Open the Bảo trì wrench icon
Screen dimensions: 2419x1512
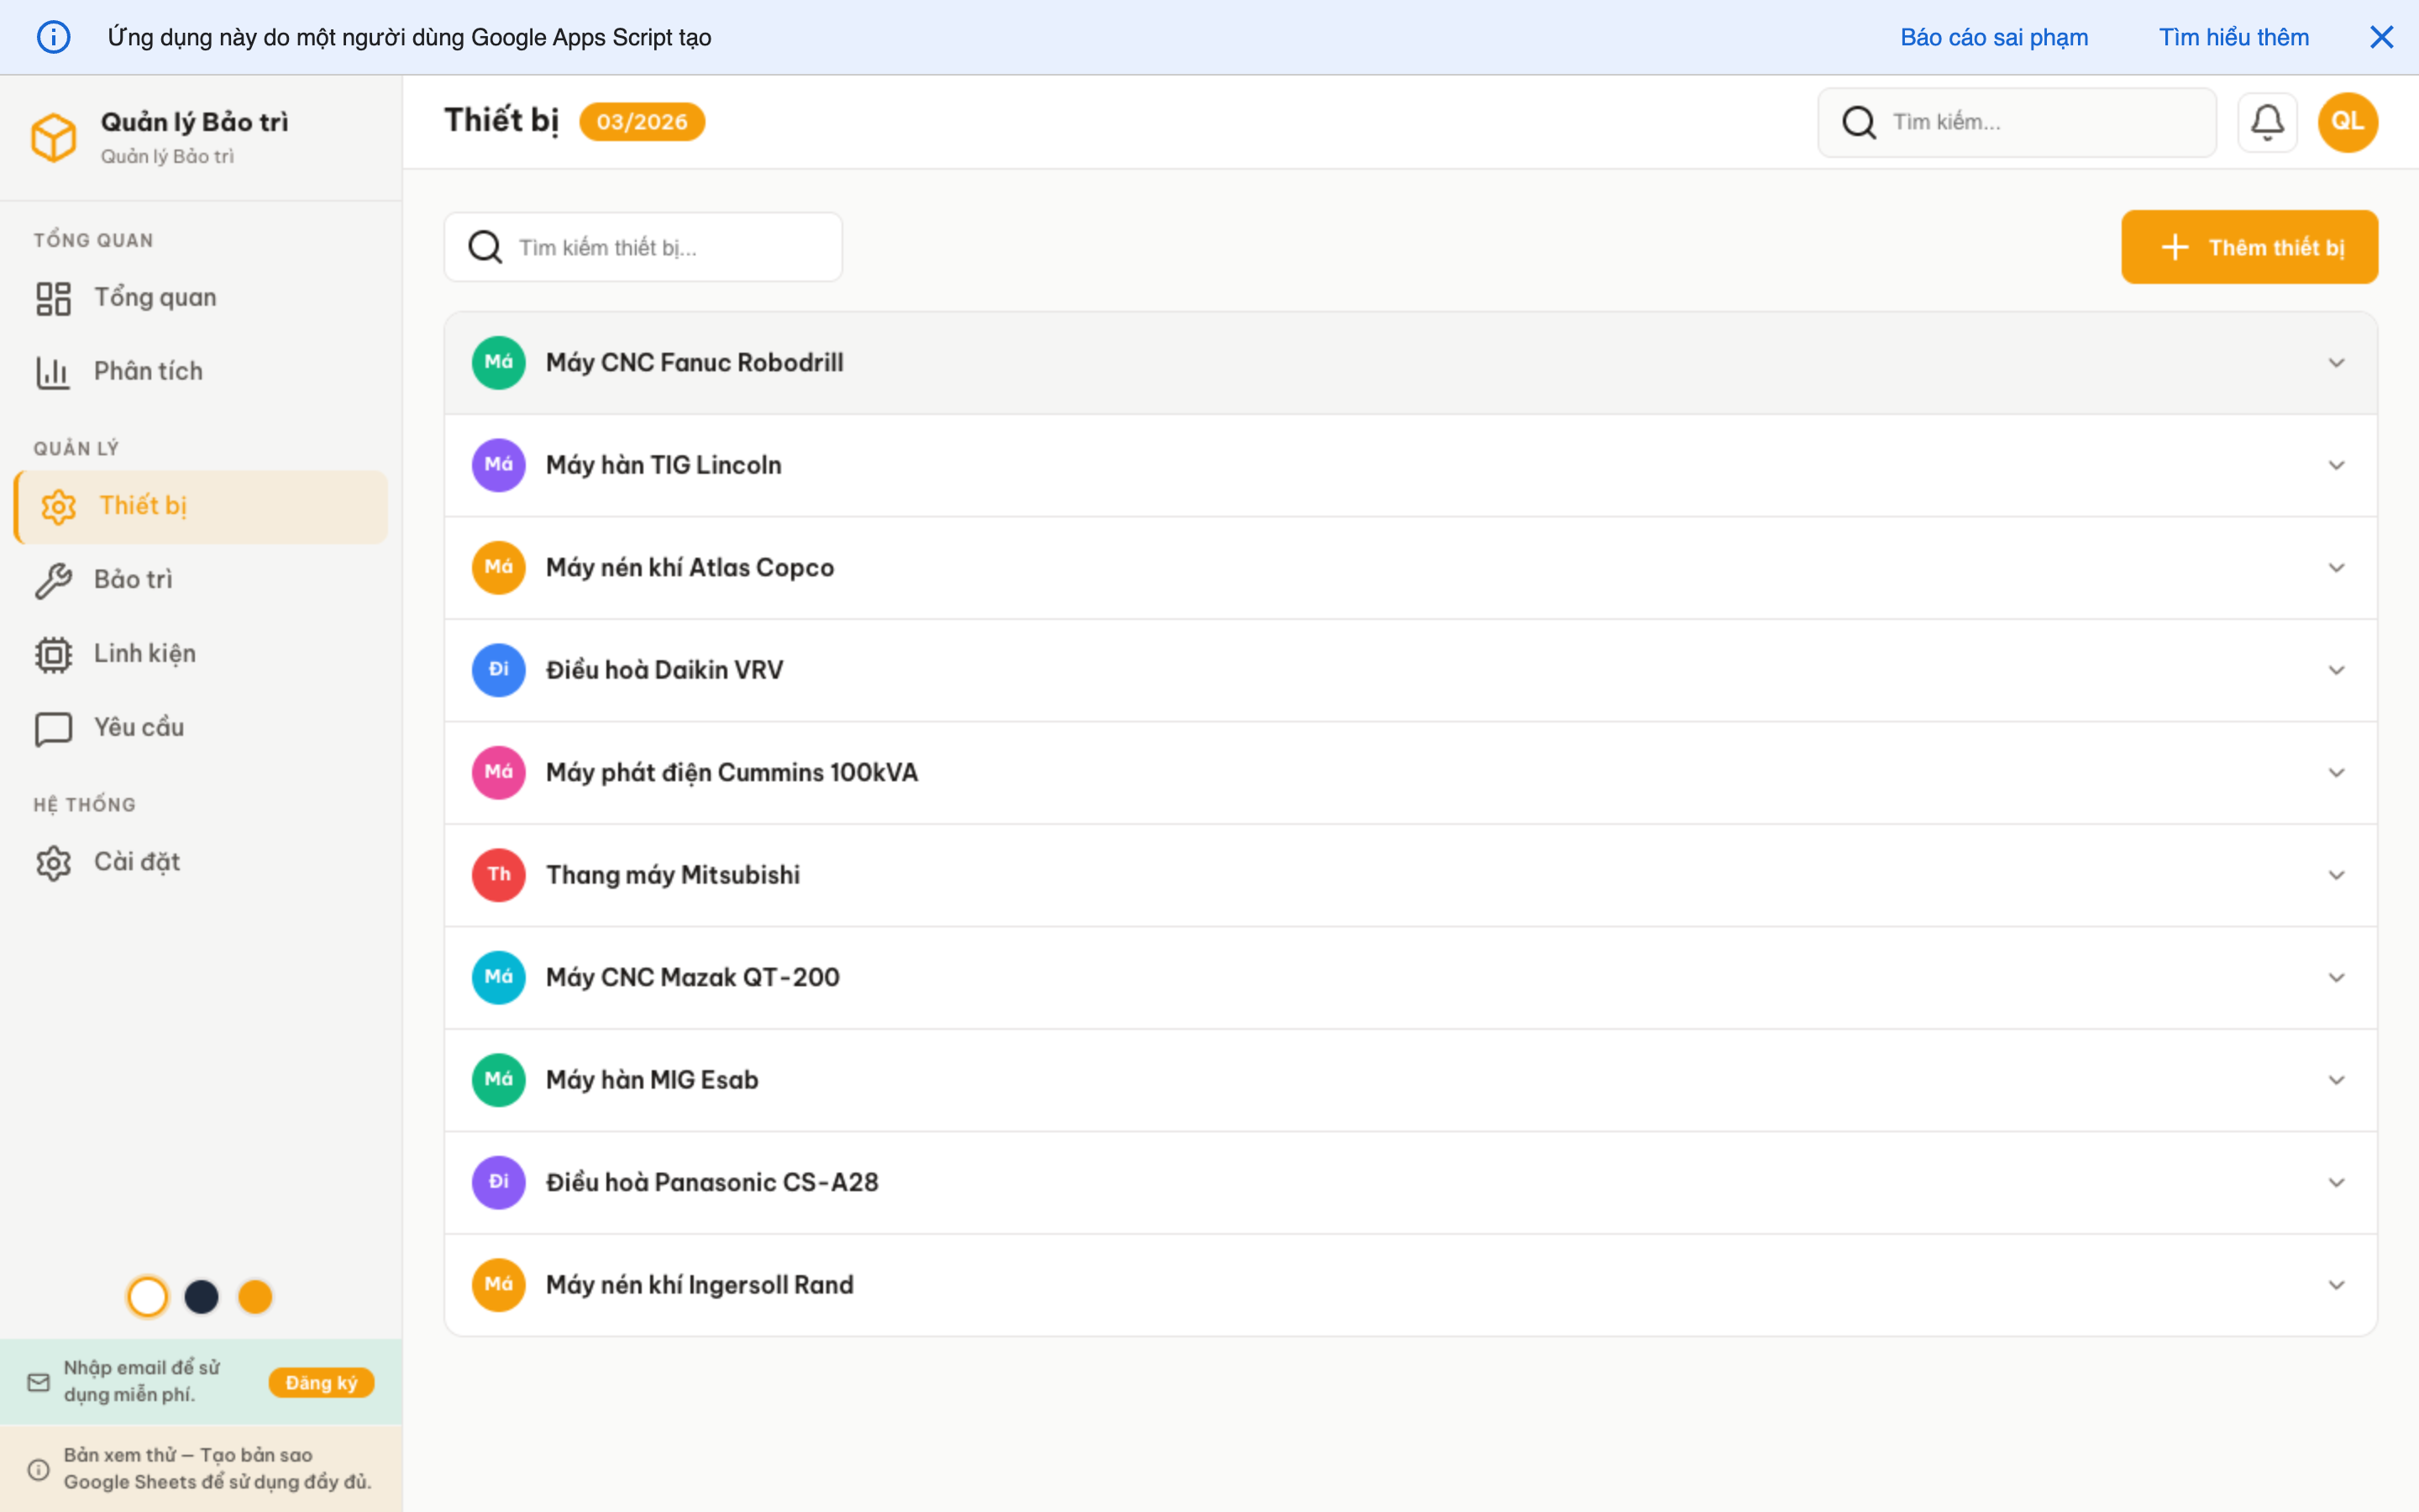point(53,579)
